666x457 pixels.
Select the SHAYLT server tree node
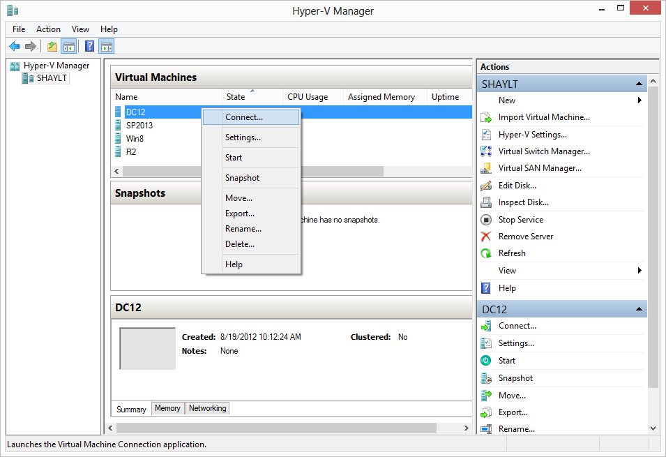coord(52,78)
